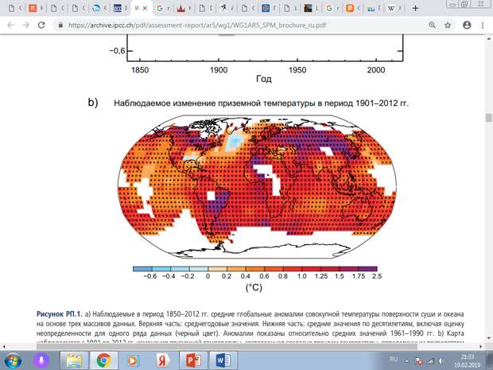
Task: Click the RU language indicator
Action: (x=394, y=359)
